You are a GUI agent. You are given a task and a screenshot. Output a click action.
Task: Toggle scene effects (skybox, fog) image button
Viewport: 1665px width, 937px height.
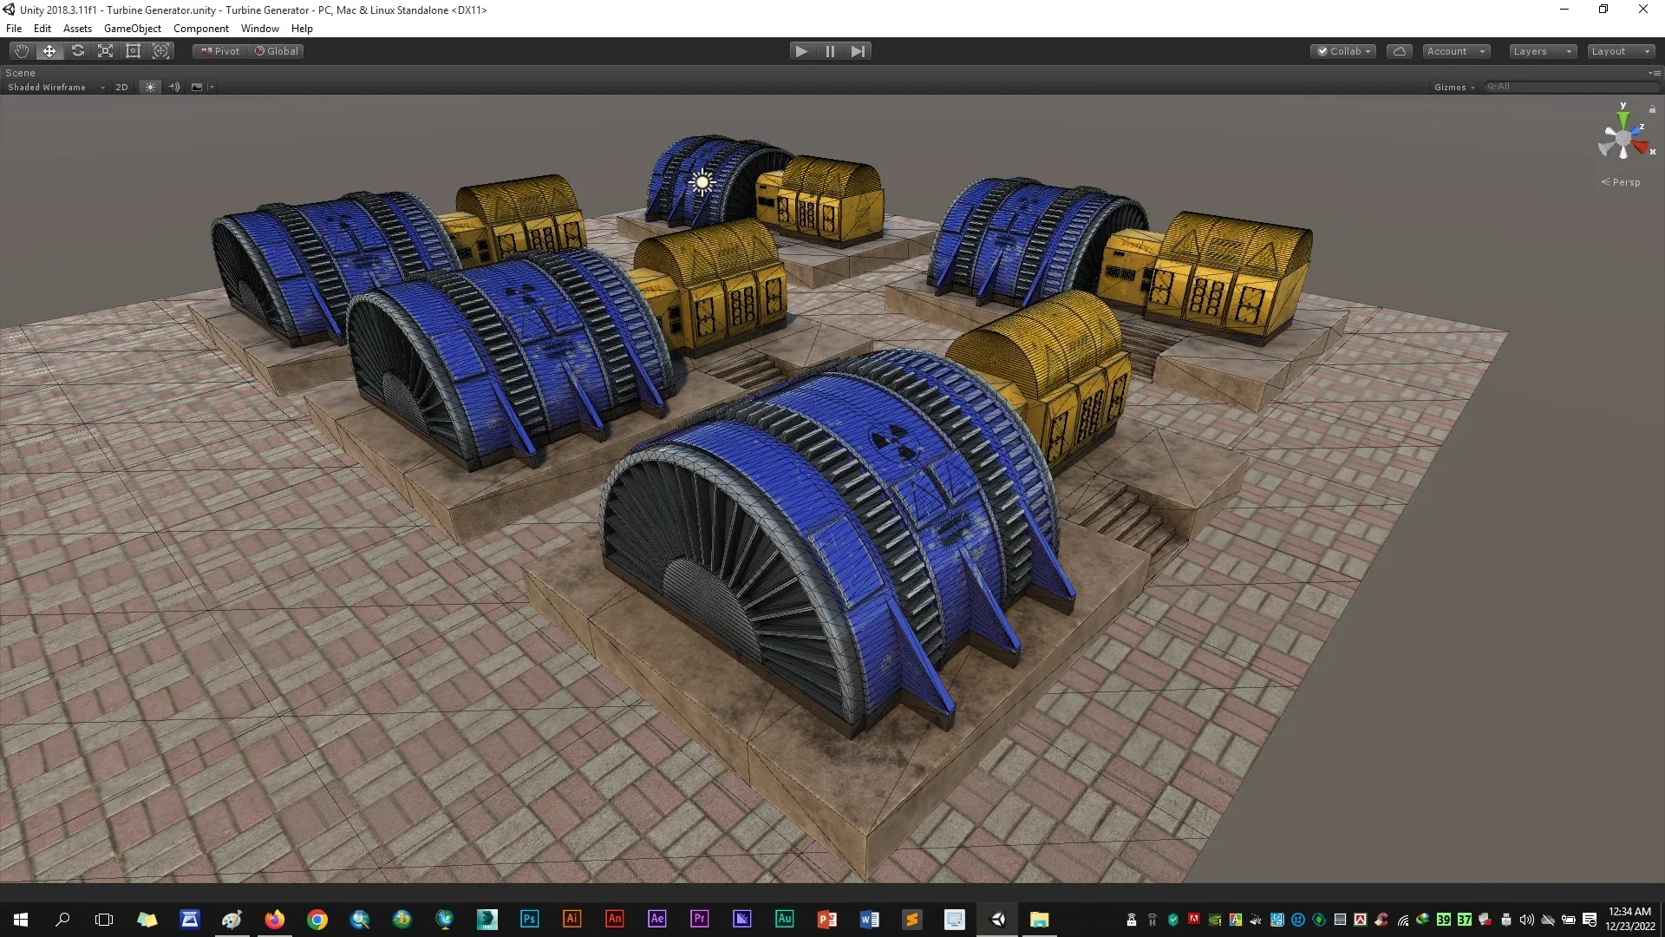click(x=197, y=87)
